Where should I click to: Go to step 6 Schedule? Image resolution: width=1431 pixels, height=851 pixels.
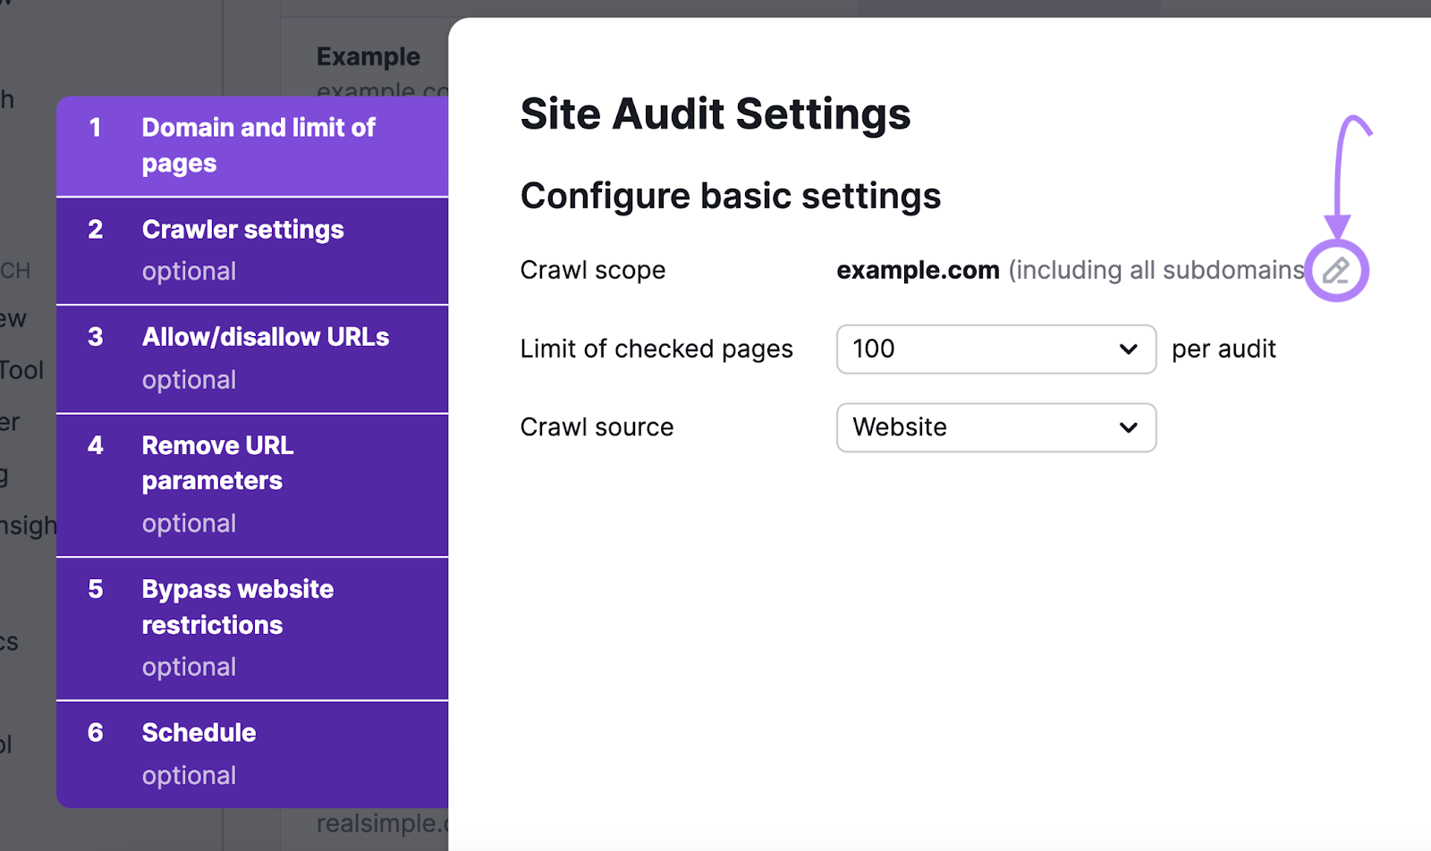[252, 754]
